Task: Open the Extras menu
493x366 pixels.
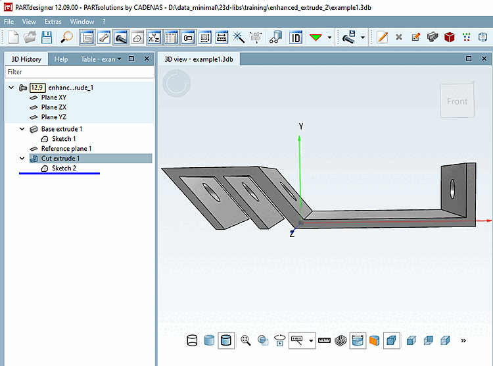Action: tap(53, 22)
